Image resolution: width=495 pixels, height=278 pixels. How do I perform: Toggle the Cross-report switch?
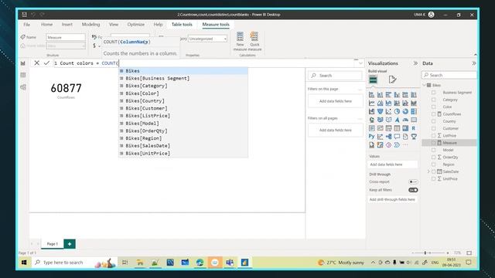(x=413, y=182)
